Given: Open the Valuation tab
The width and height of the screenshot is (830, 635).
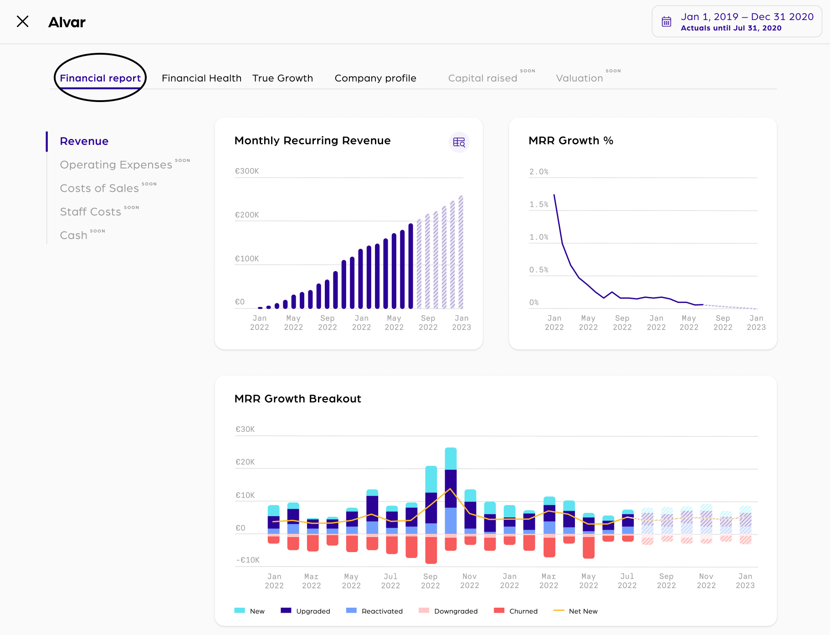Looking at the screenshot, I should (x=579, y=78).
